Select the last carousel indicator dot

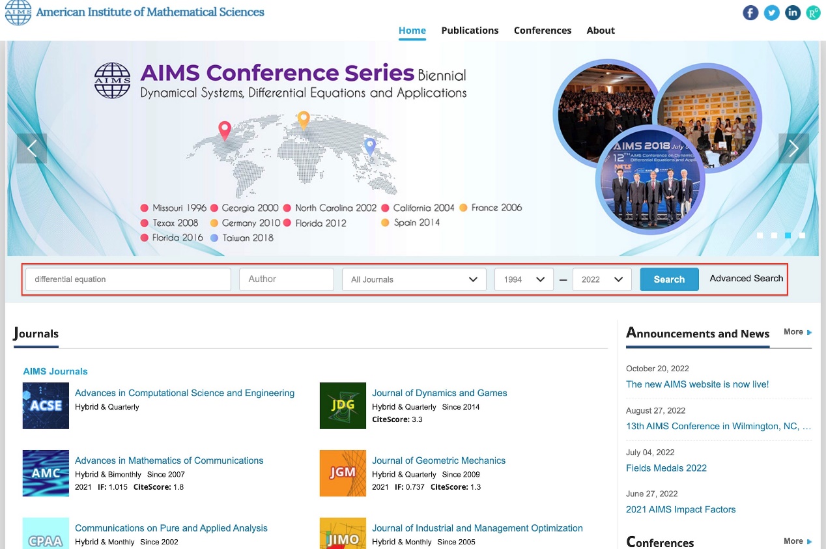(802, 236)
